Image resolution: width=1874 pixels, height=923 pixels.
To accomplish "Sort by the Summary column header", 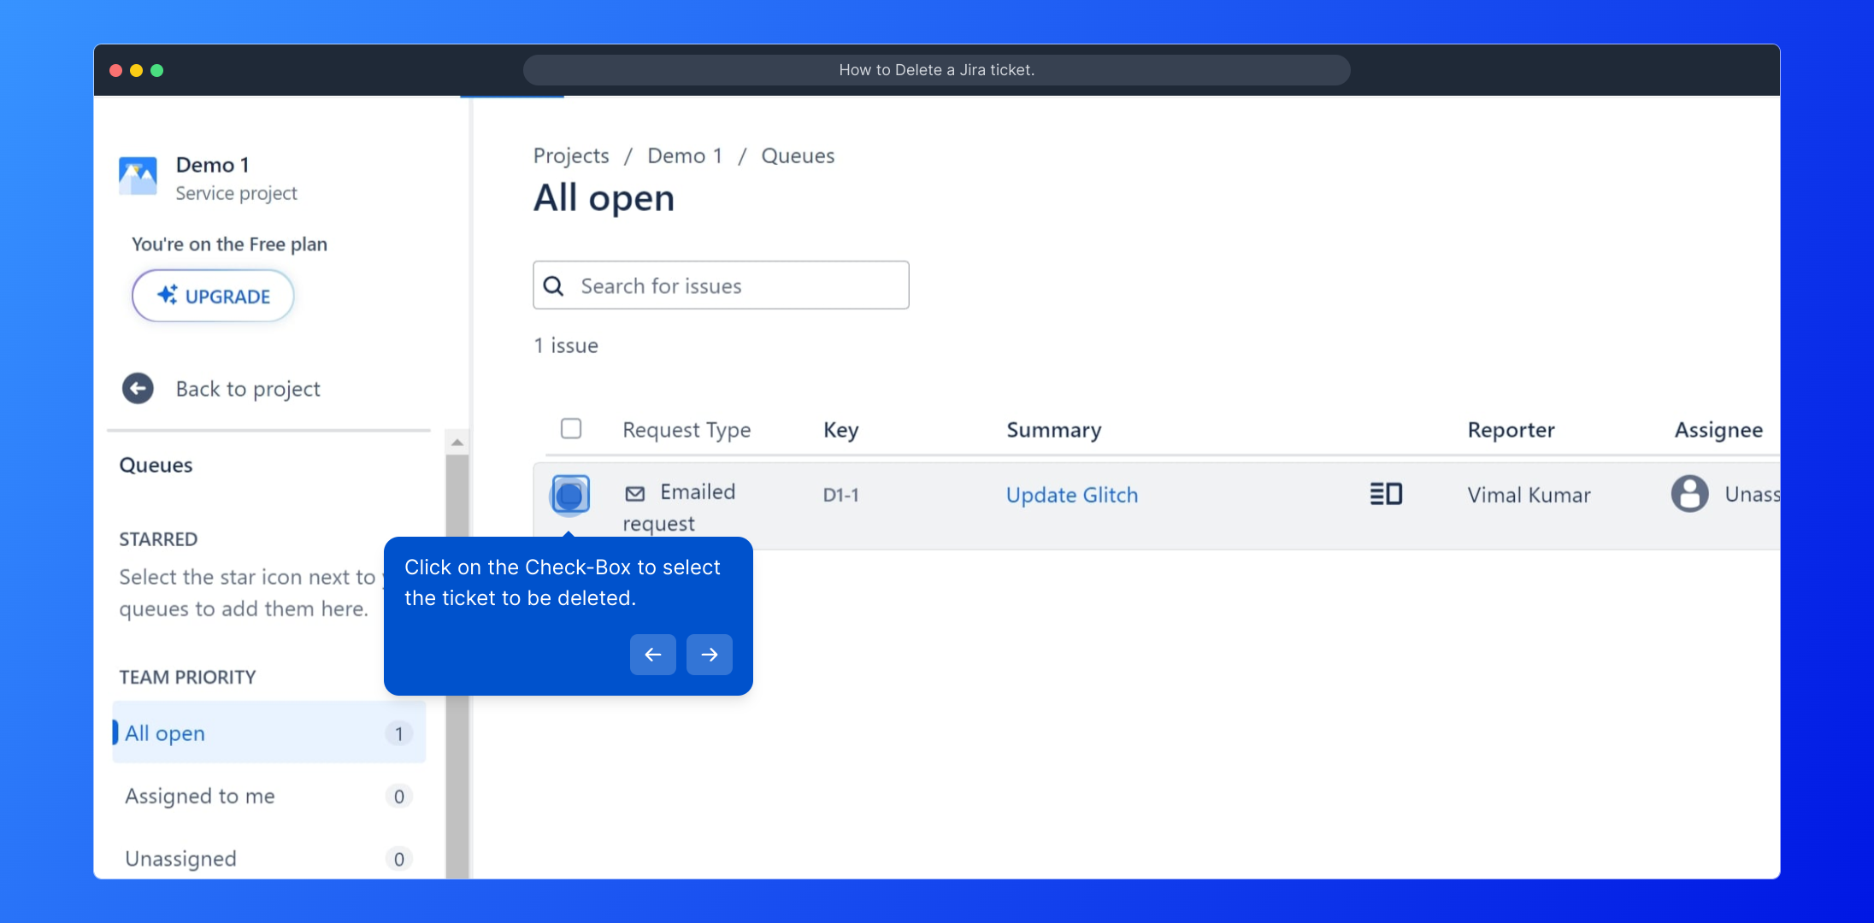I will pos(1053,430).
